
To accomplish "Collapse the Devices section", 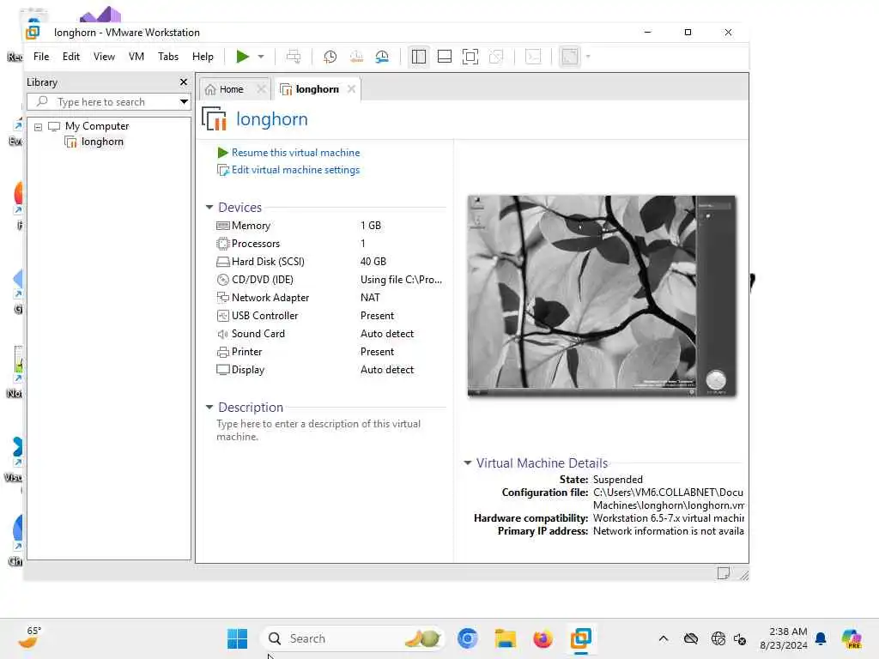I will coord(209,208).
